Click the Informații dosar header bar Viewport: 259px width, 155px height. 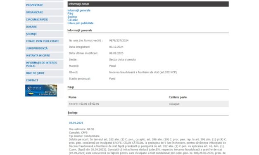tap(148, 4)
